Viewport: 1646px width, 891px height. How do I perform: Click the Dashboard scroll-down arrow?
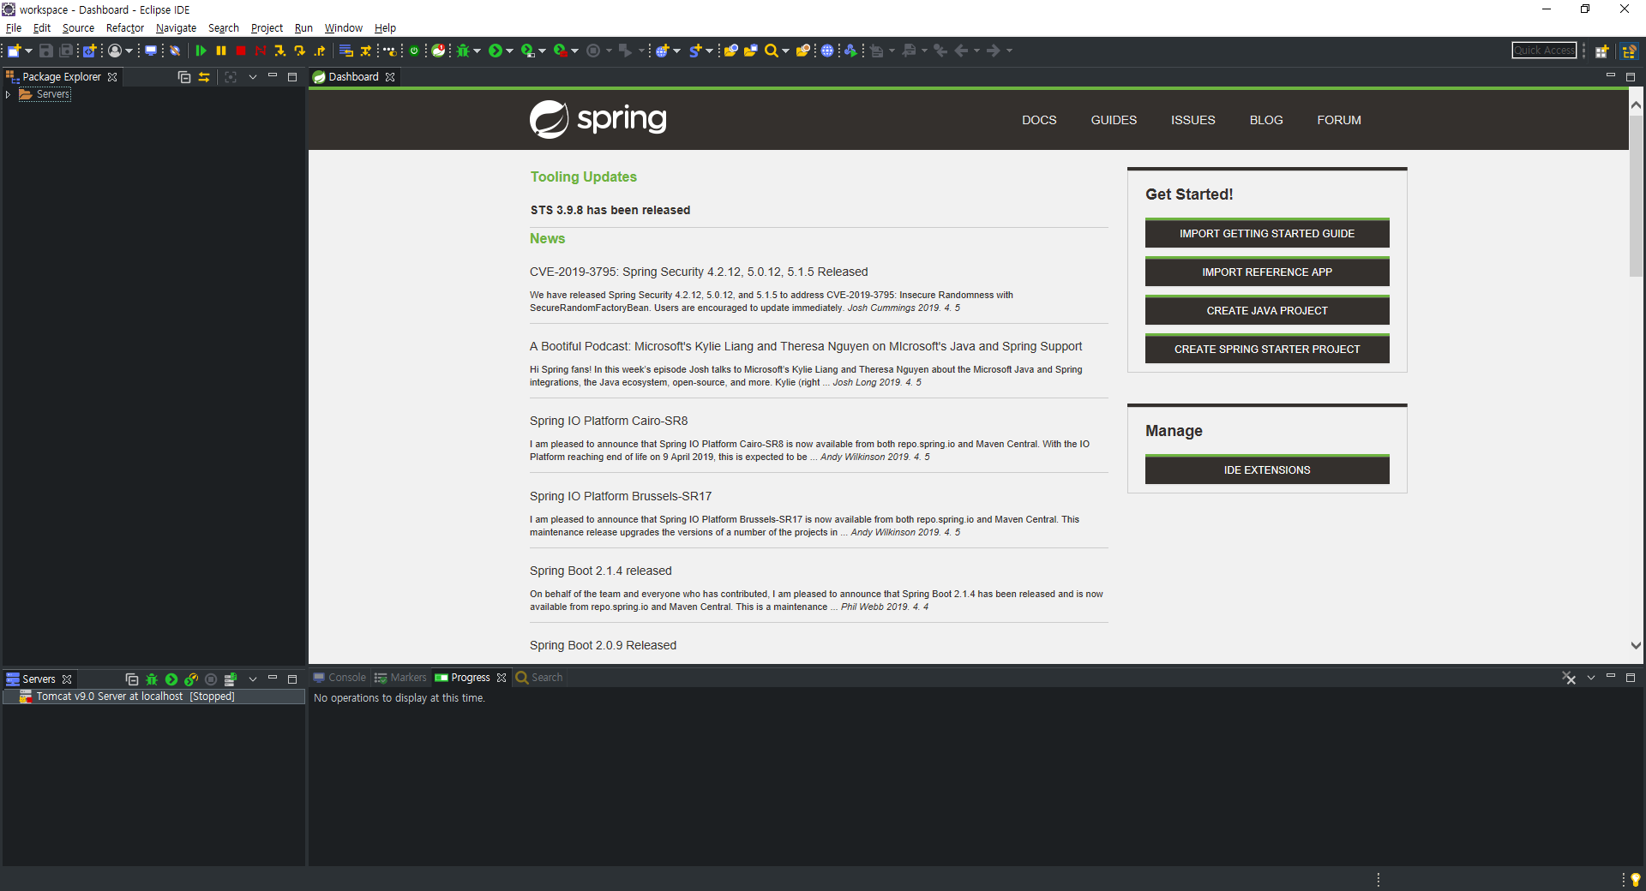coord(1636,645)
